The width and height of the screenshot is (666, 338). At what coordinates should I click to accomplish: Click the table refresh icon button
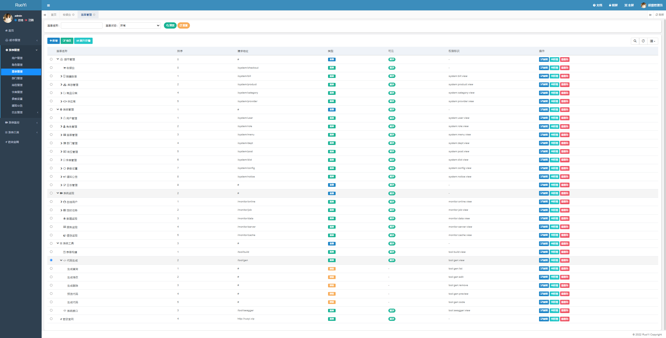643,41
